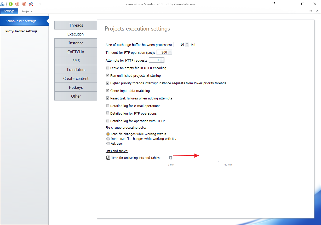Viewport: 321px width, 225px height.
Task: Open the quick access toolbar customize arrow
Action: coord(40,4)
